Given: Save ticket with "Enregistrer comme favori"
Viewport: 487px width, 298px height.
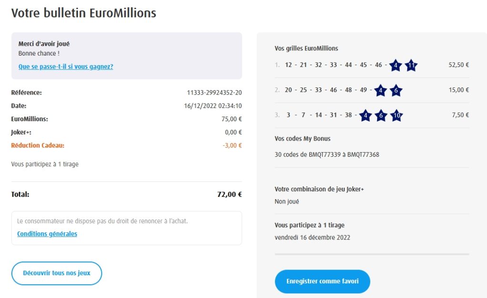Looking at the screenshot, I should click(x=322, y=281).
